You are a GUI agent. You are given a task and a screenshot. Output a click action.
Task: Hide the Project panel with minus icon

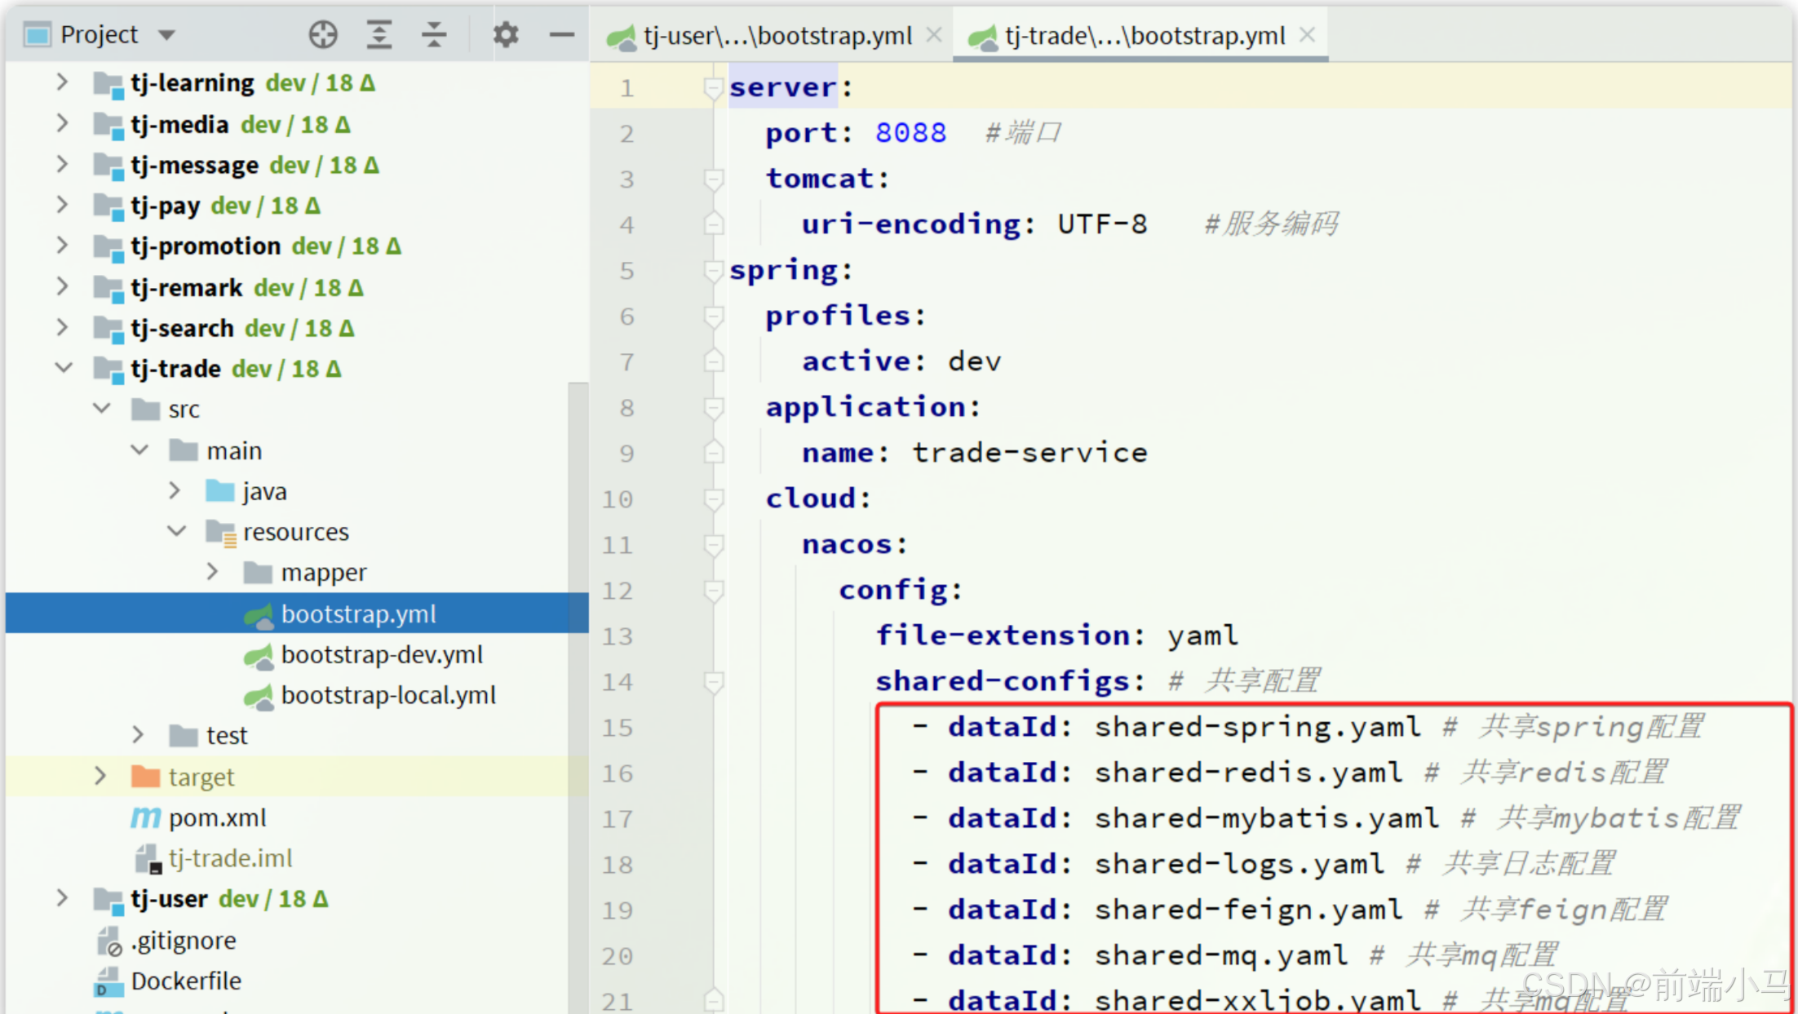click(x=561, y=34)
